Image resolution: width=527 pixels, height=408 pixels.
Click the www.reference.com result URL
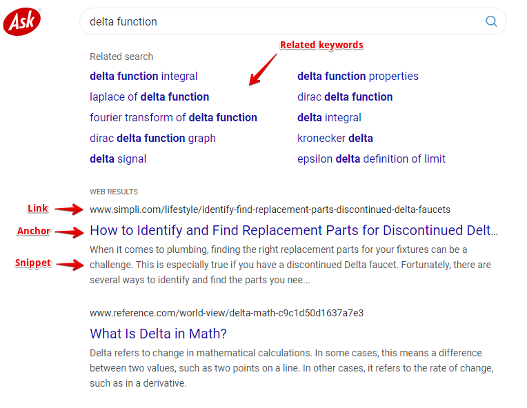click(226, 313)
